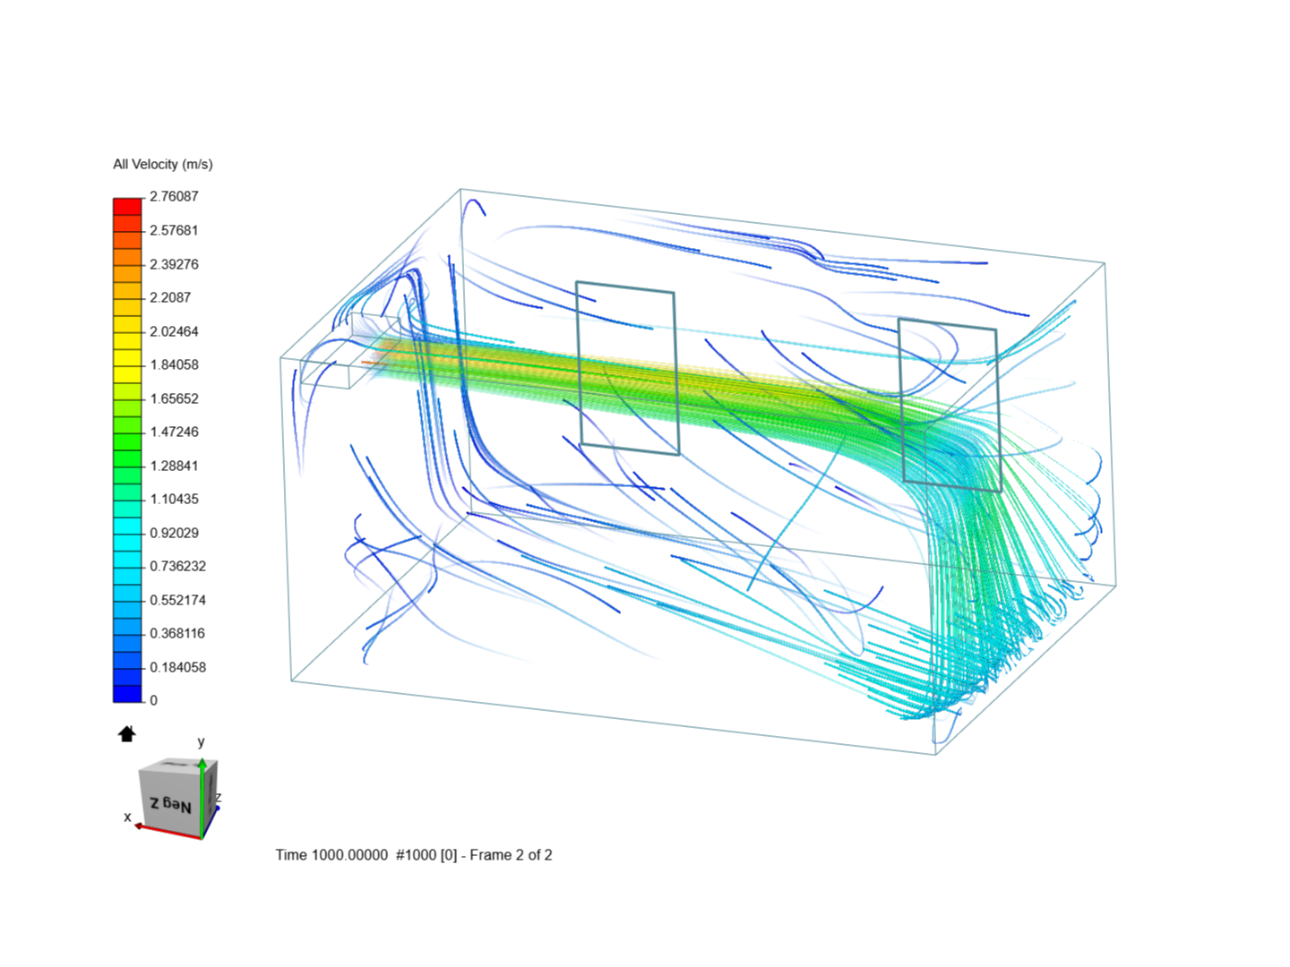Click the home view icon
1290x967 pixels.
click(x=127, y=734)
